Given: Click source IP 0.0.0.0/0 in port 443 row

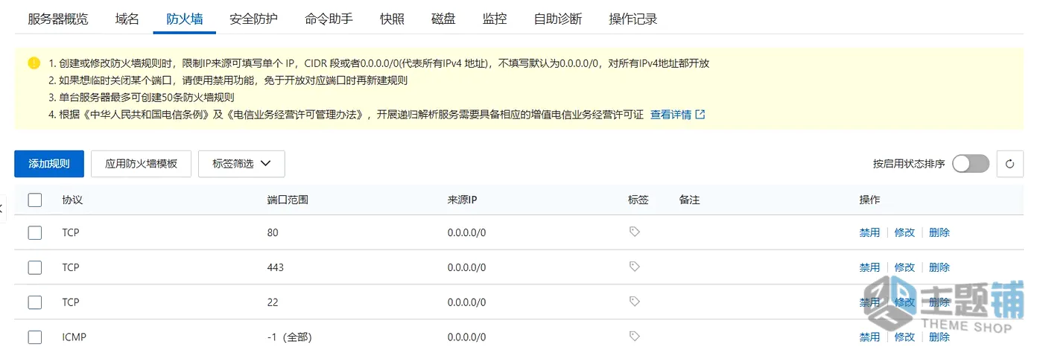Looking at the screenshot, I should (x=467, y=267).
